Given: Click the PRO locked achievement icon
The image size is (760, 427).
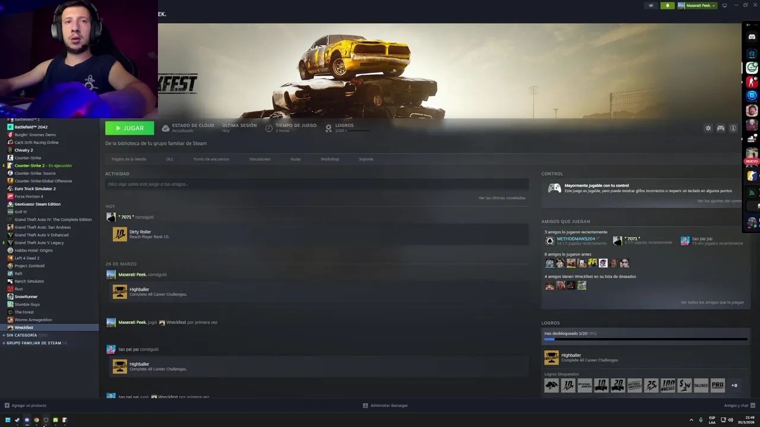Looking at the screenshot, I should pos(717,385).
